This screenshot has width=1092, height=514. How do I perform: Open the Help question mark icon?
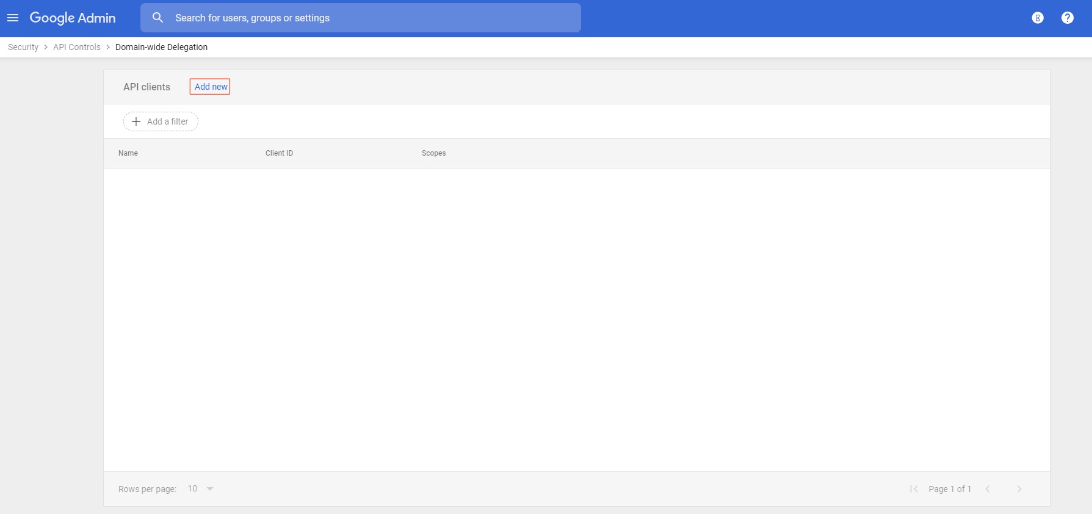coord(1067,18)
